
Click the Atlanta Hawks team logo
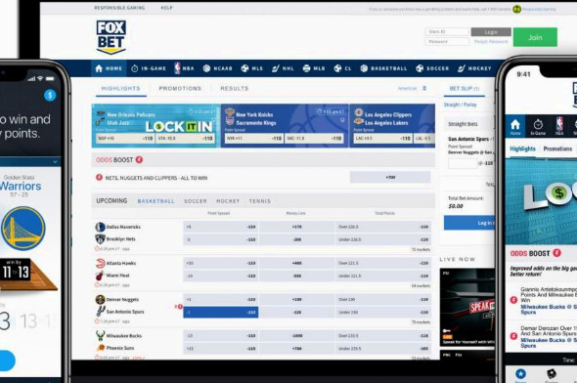100,263
